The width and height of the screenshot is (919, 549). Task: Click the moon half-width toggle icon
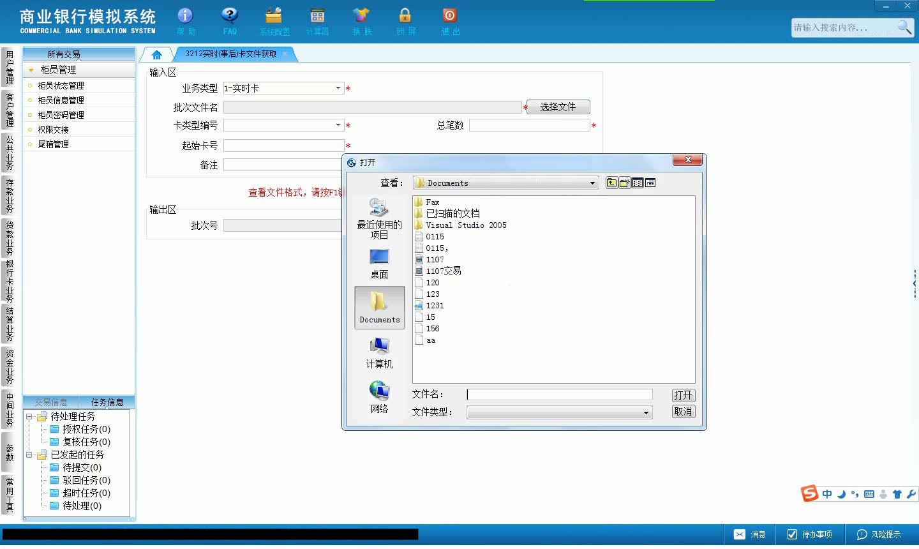pyautogui.click(x=841, y=494)
